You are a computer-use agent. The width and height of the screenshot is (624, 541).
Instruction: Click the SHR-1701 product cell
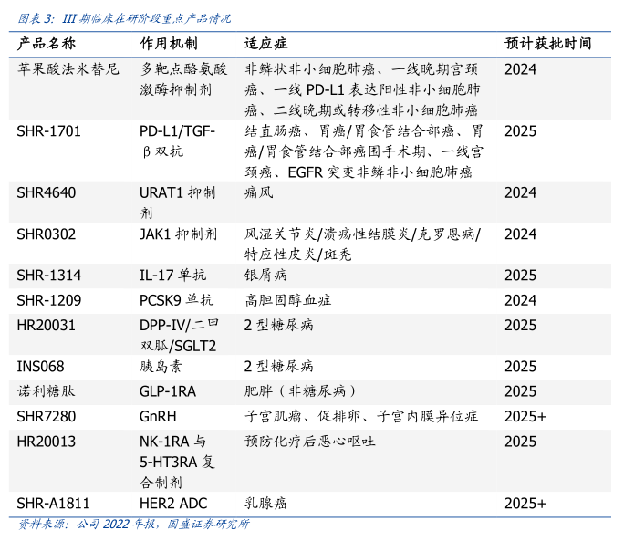pyautogui.click(x=49, y=131)
